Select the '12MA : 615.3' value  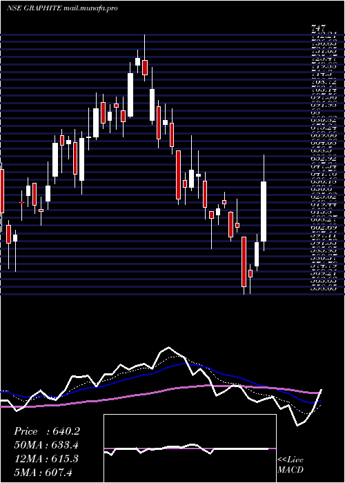click(46, 459)
